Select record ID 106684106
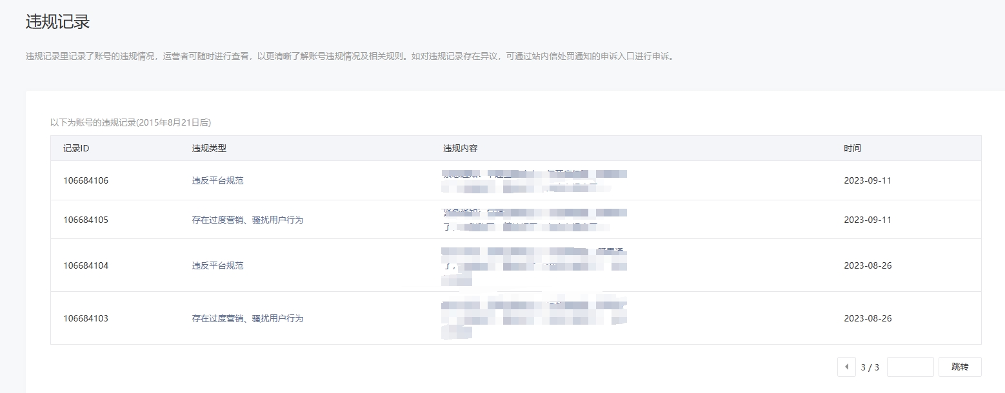The height and width of the screenshot is (393, 1005). 86,180
